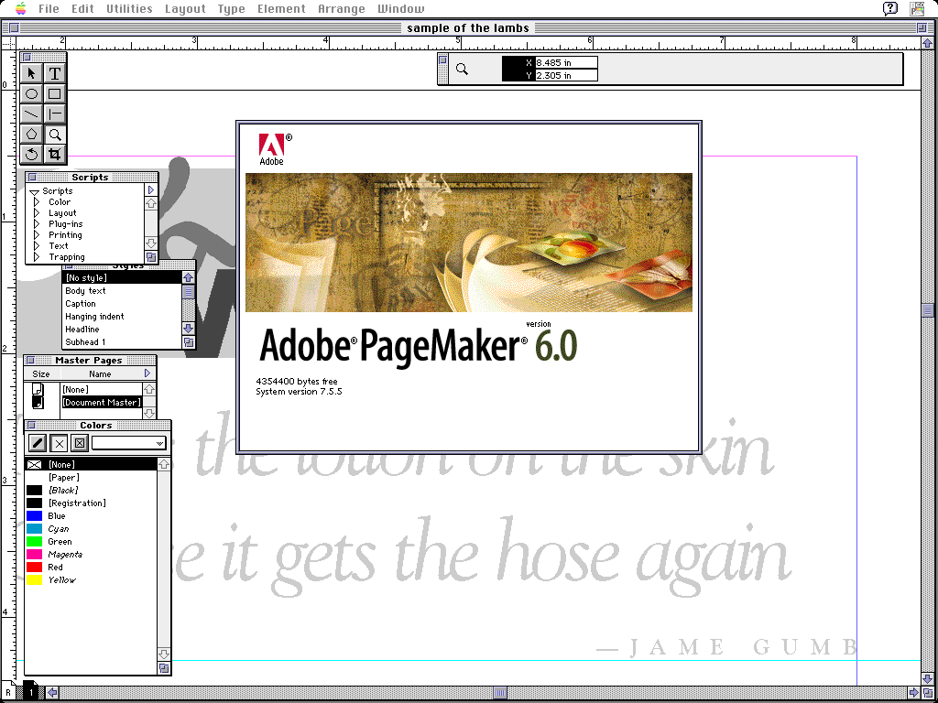Select [Document Master] in Master Pages
Screen dimensions: 938x703
pyautogui.click(x=102, y=403)
